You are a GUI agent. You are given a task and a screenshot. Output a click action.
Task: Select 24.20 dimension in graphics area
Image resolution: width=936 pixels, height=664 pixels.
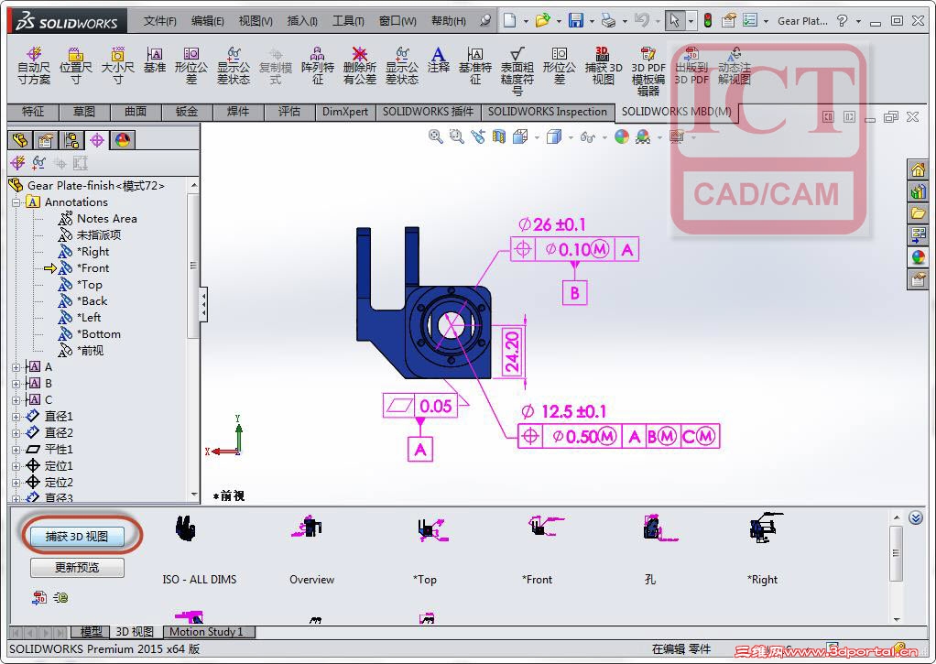pyautogui.click(x=512, y=352)
